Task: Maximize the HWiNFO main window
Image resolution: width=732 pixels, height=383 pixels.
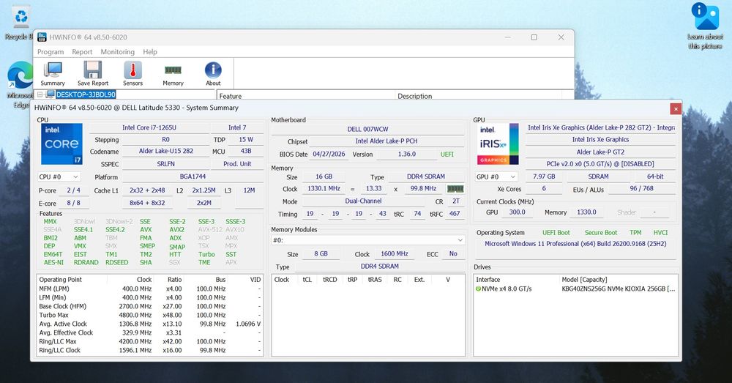Action: [x=534, y=37]
